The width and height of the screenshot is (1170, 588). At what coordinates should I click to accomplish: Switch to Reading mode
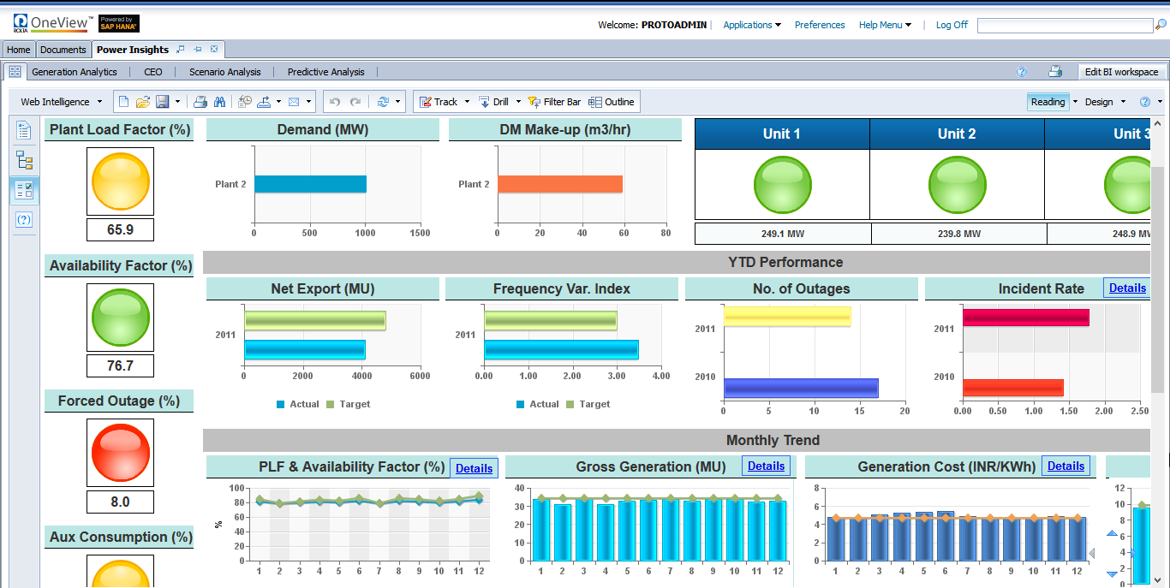1048,102
